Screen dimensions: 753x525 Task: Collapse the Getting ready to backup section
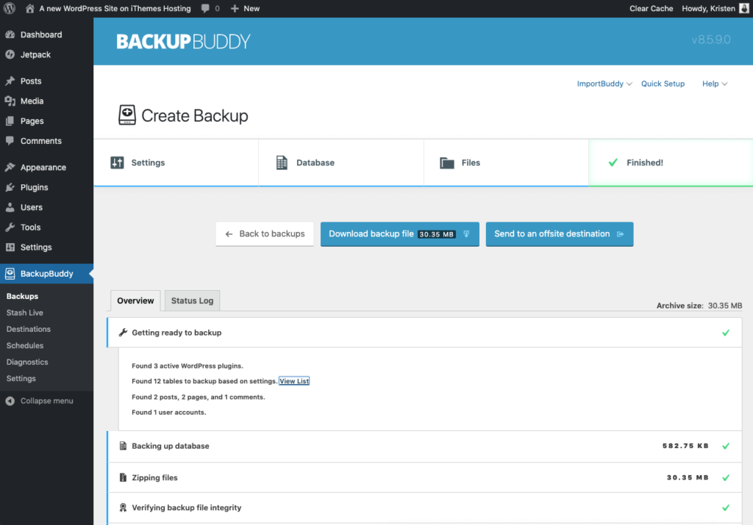coord(424,333)
